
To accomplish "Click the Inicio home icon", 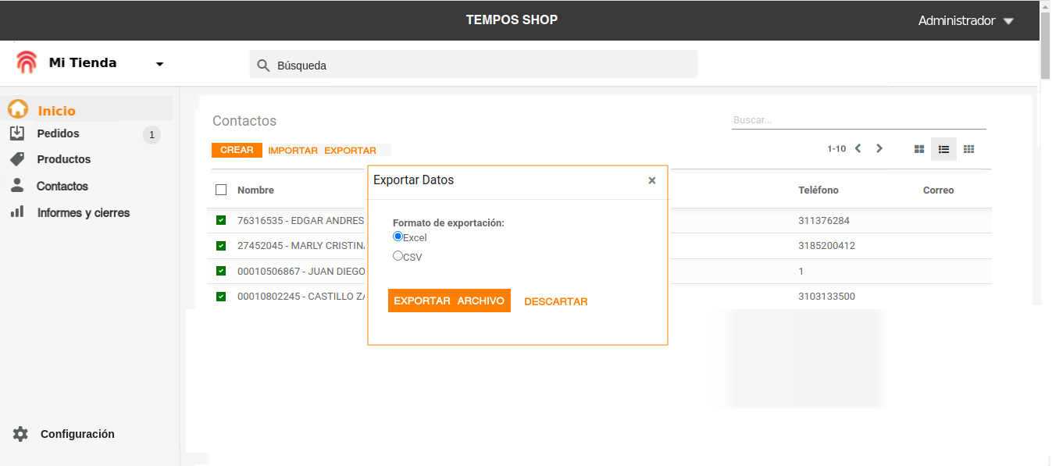I will (x=18, y=110).
